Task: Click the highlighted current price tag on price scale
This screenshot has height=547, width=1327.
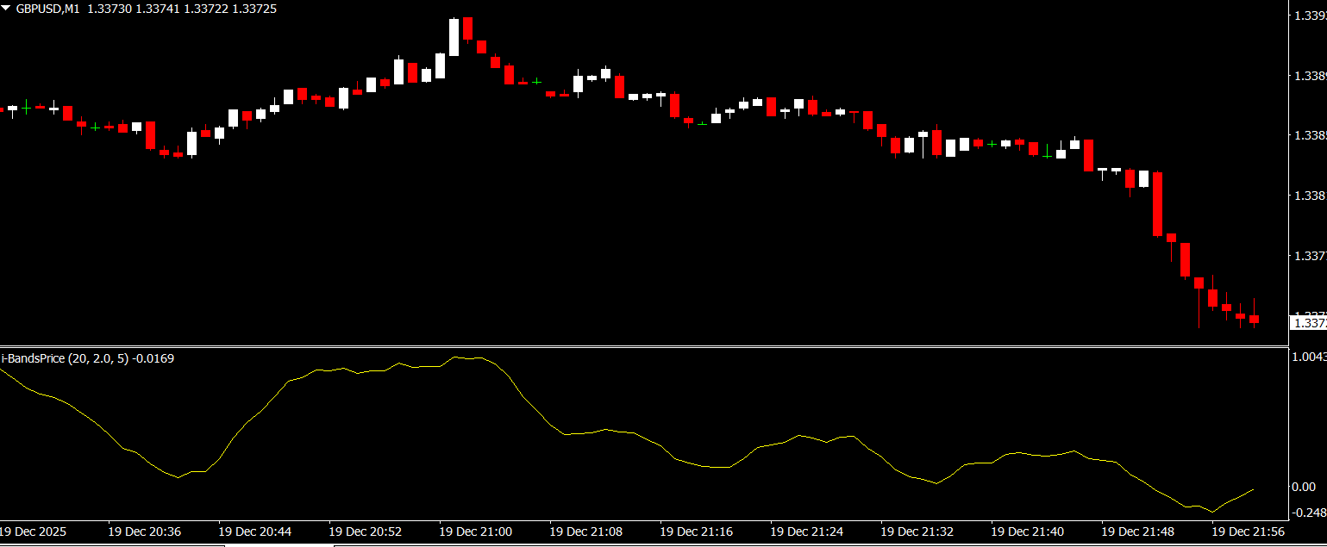Action: [x=1308, y=323]
